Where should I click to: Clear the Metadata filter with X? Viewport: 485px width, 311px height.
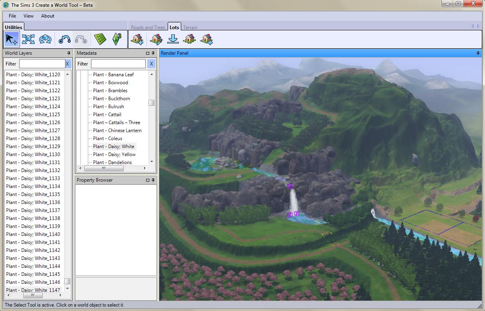point(151,63)
